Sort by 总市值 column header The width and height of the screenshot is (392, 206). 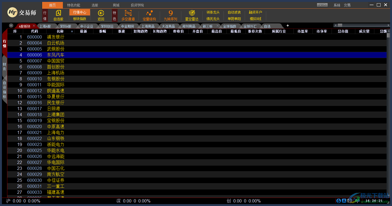click(343, 31)
